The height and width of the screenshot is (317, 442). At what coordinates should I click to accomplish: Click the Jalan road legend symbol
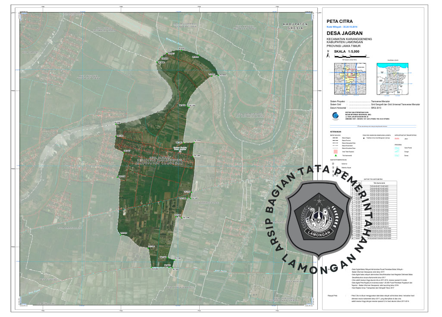(398, 139)
